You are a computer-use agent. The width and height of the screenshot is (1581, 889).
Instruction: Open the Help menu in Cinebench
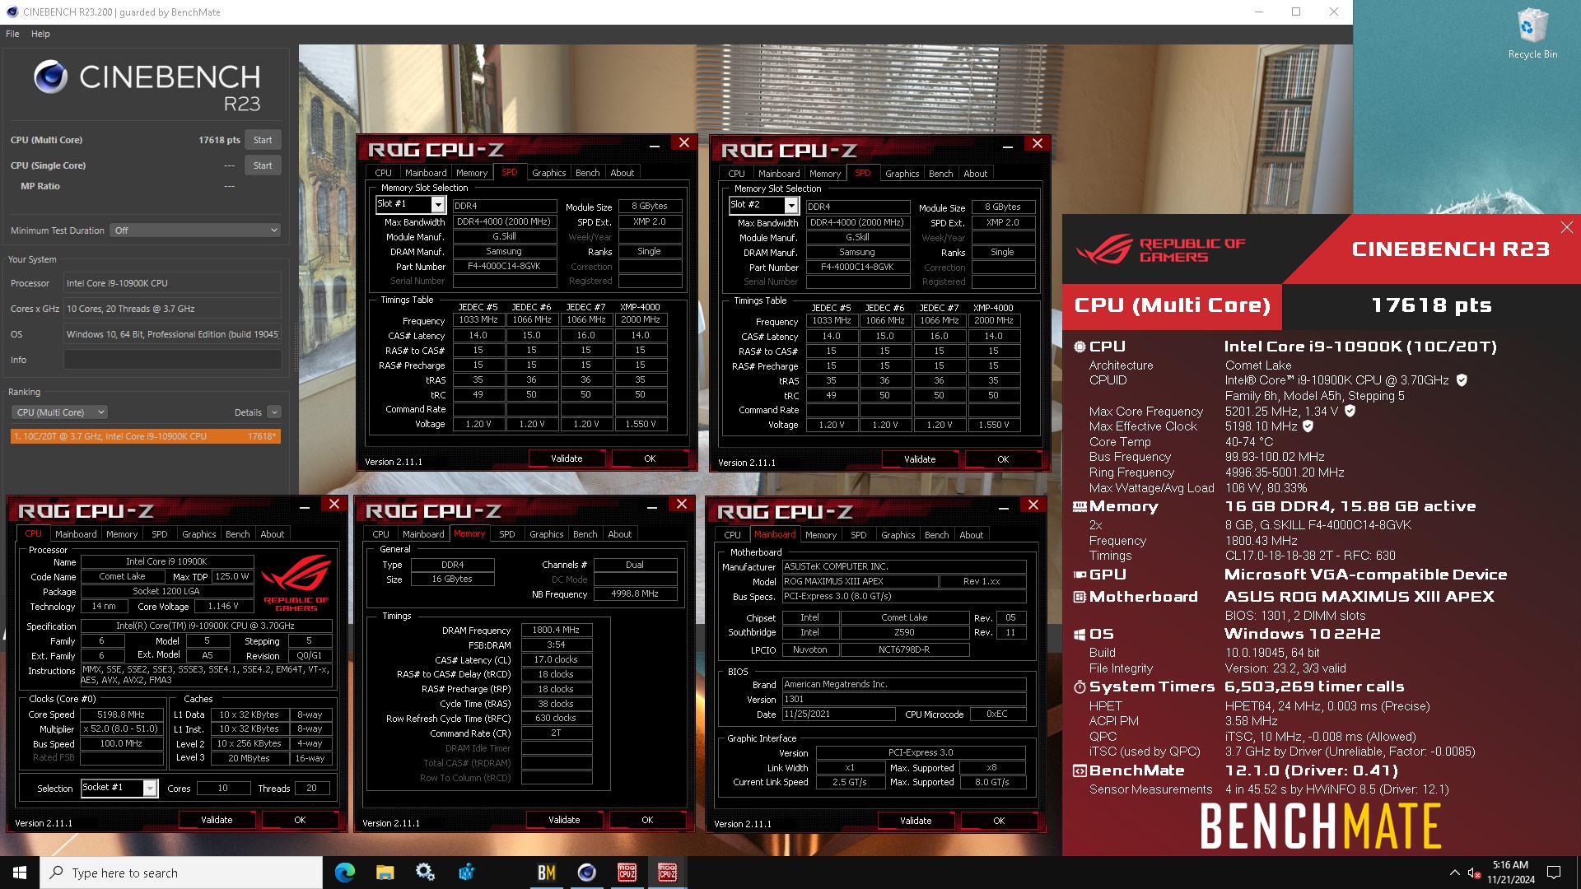(40, 34)
